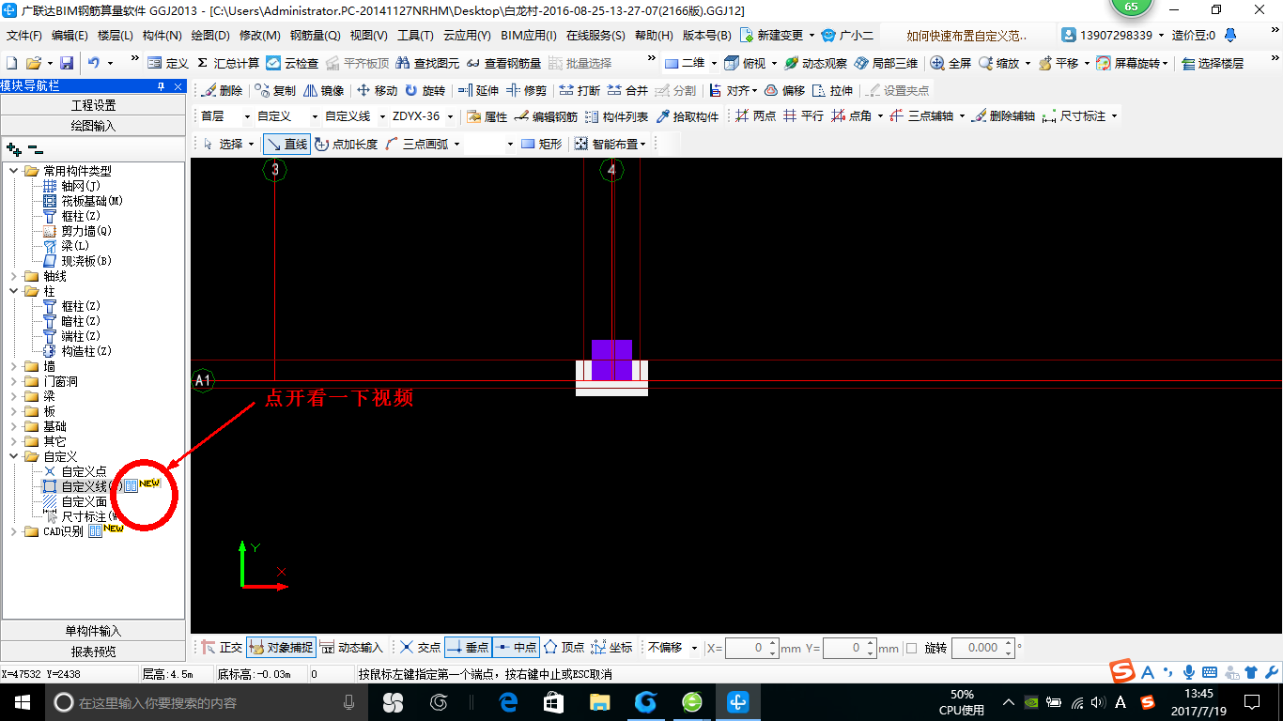Expand the CAD识别 tree node
1283x721 pixels.
[x=13, y=531]
